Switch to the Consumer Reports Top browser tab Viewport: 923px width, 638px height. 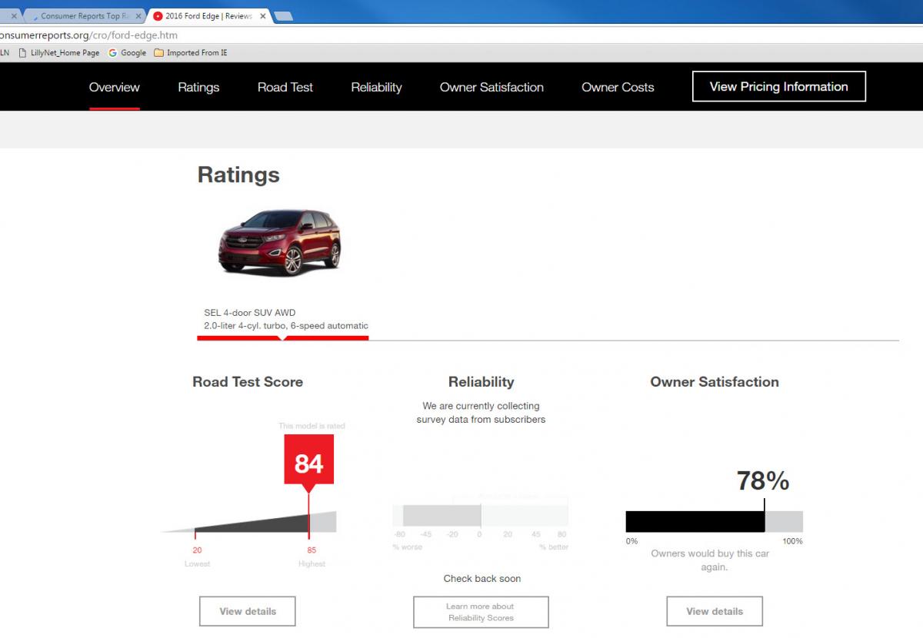[85, 16]
